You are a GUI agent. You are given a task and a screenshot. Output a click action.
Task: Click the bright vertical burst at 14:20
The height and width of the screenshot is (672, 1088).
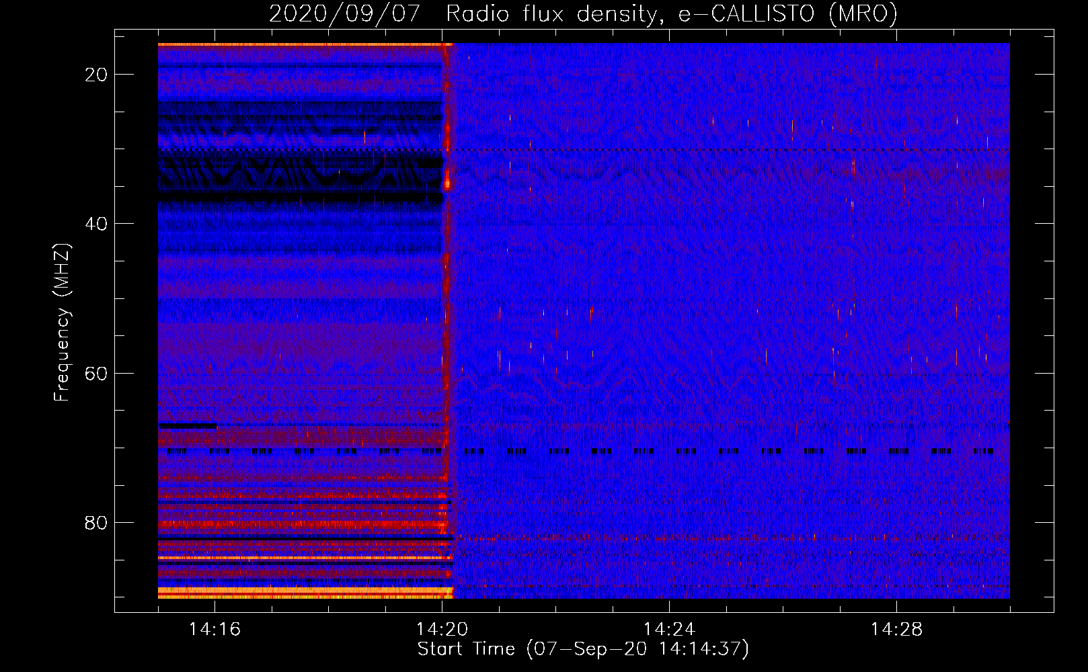[x=447, y=321]
